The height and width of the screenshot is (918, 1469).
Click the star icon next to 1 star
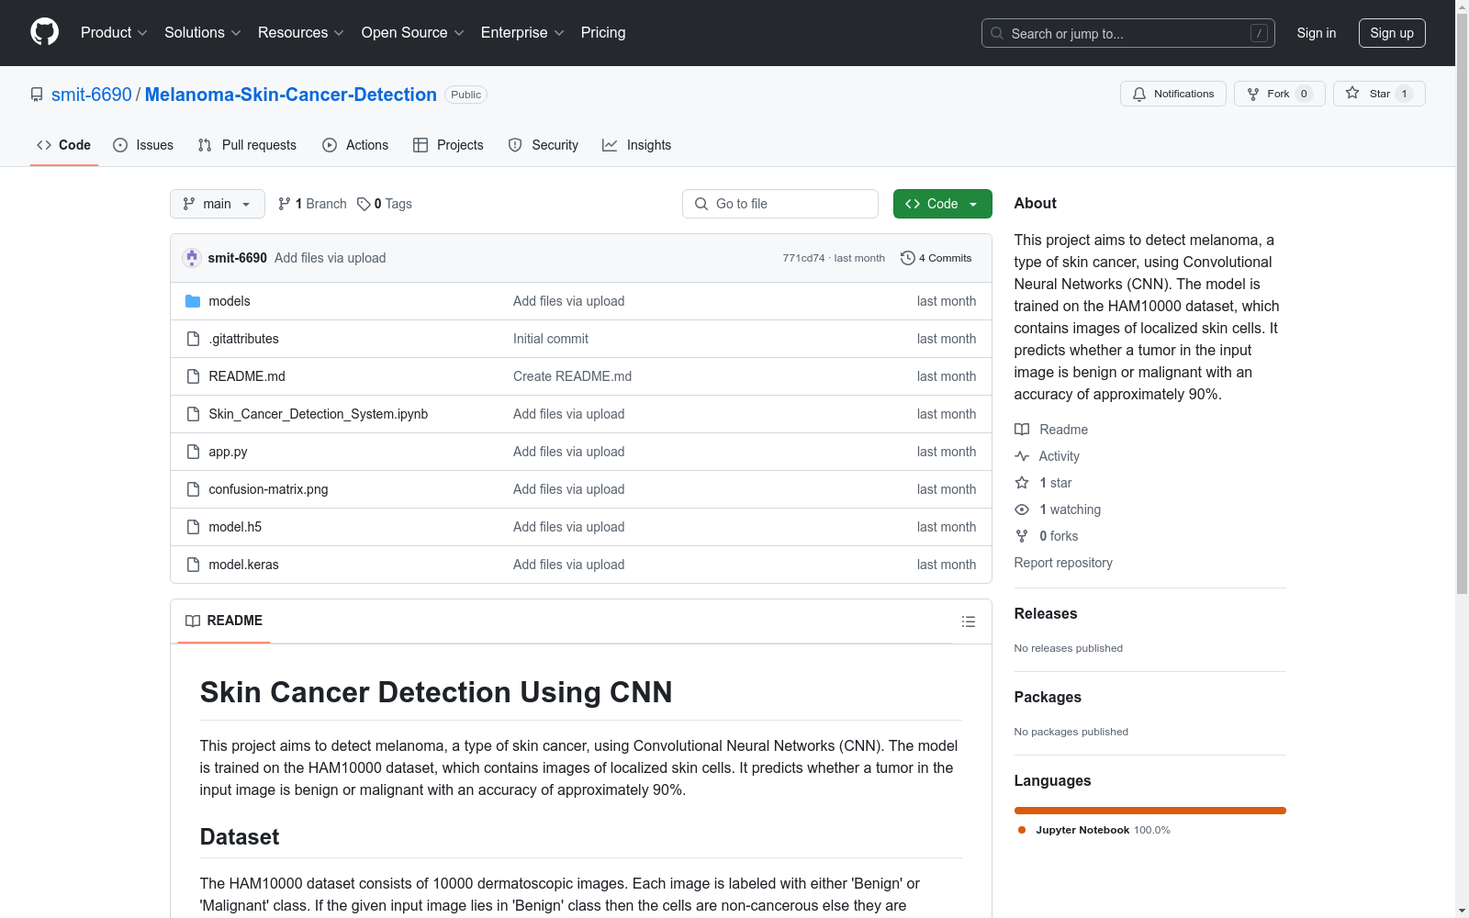1022,483
